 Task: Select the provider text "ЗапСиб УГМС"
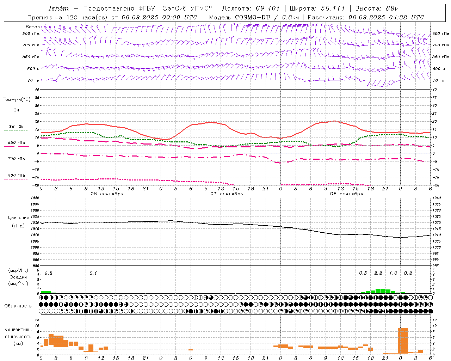tap(186, 8)
